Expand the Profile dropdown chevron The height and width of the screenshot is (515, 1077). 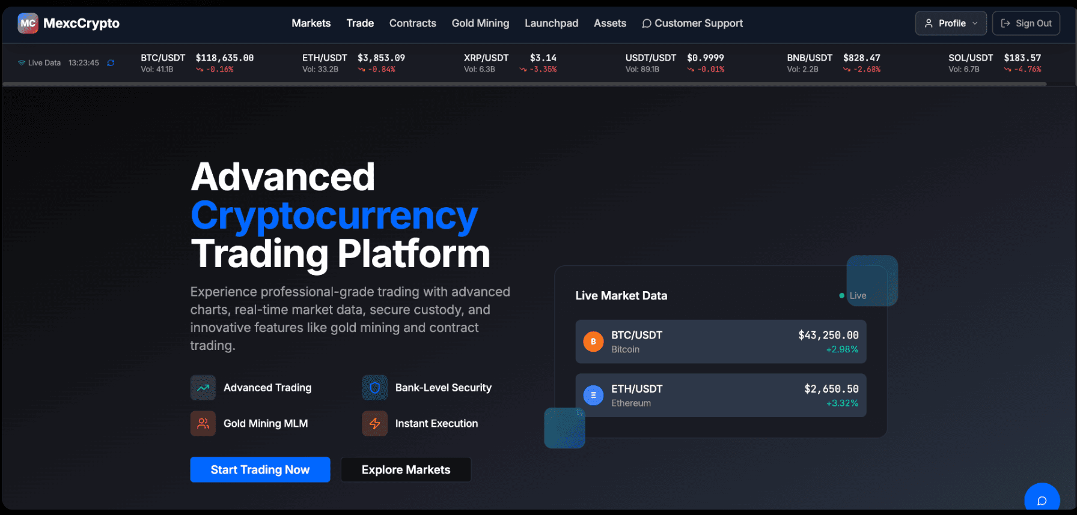click(975, 23)
